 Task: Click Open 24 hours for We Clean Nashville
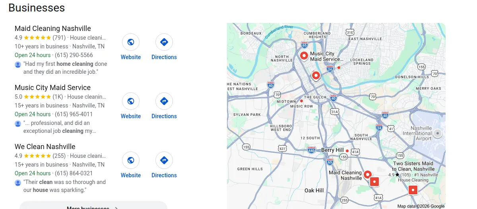coord(33,173)
